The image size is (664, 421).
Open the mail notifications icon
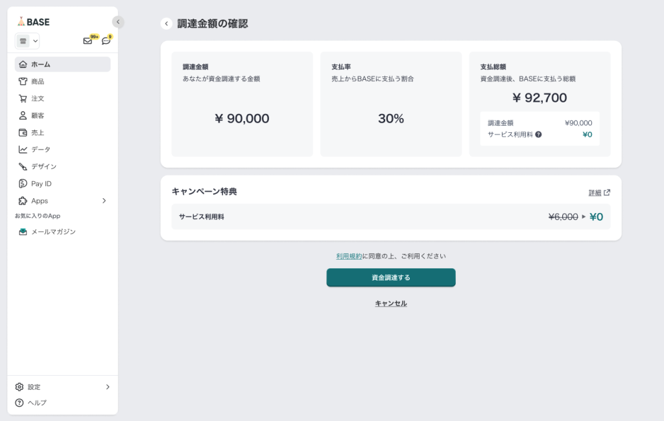[88, 41]
